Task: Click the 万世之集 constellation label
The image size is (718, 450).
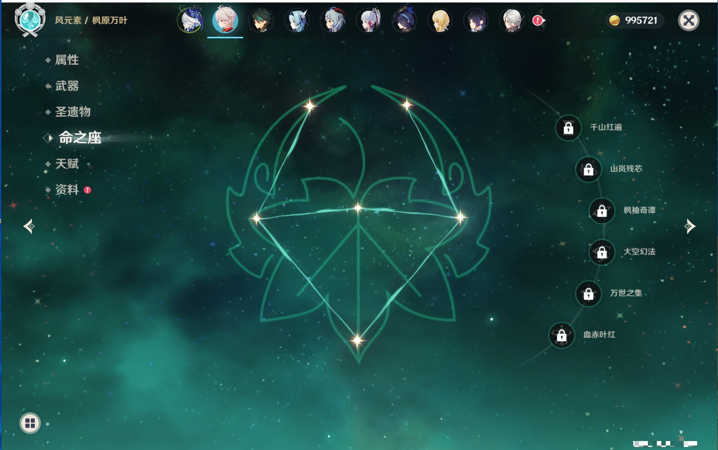Action: (x=626, y=293)
